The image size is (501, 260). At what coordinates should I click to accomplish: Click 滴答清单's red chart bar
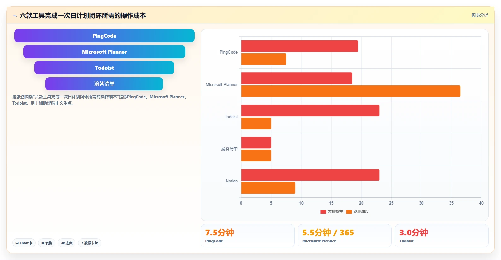click(x=256, y=143)
